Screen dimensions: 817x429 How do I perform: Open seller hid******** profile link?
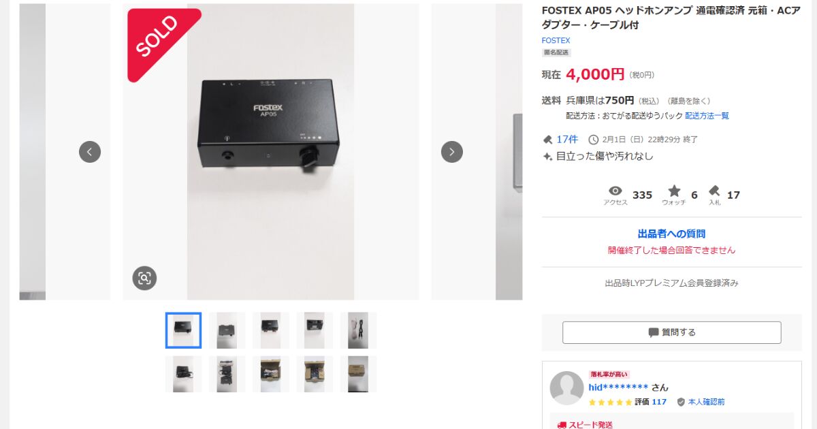tap(618, 387)
